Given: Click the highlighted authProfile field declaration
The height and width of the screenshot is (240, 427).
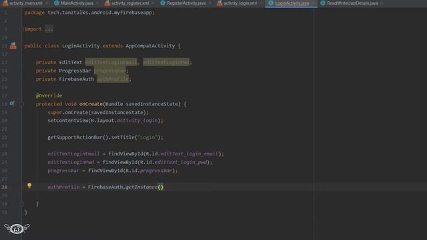Looking at the screenshot, I should click(113, 79).
